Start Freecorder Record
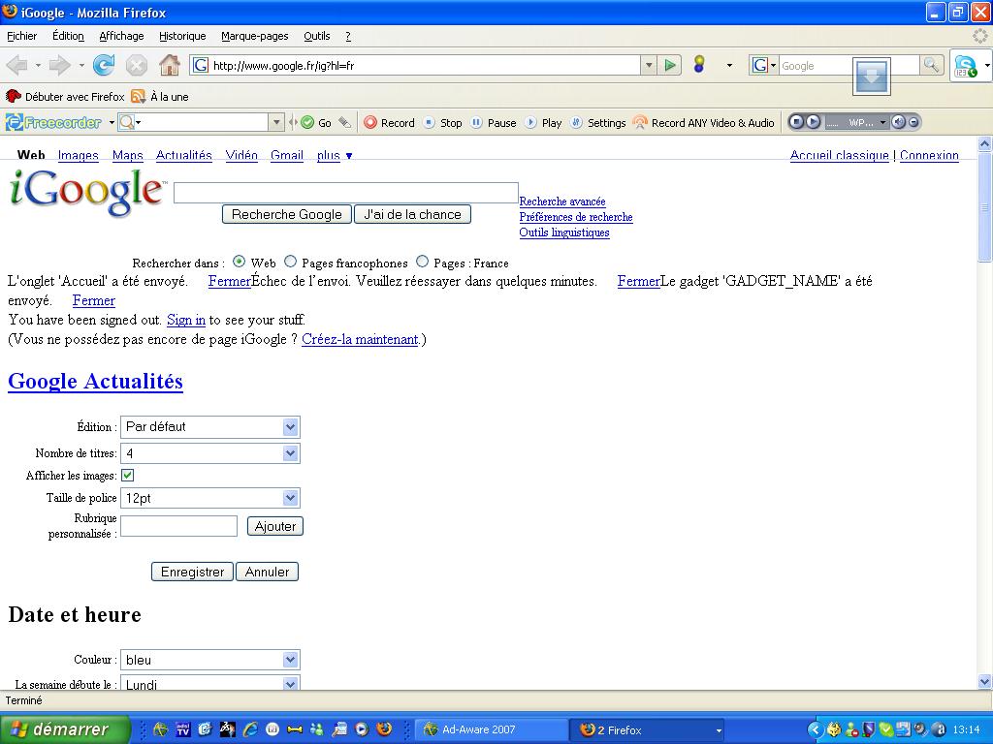993x744 pixels. [389, 123]
